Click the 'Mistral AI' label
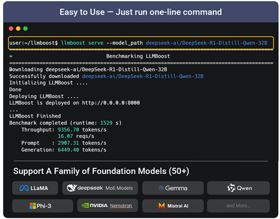The image size is (280, 219). point(178,206)
